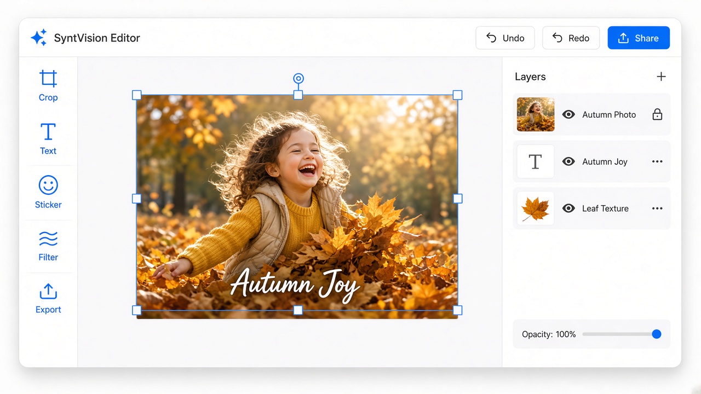Open more options for Autumn Joy layer
Screen dimensions: 701x394
coord(657,161)
